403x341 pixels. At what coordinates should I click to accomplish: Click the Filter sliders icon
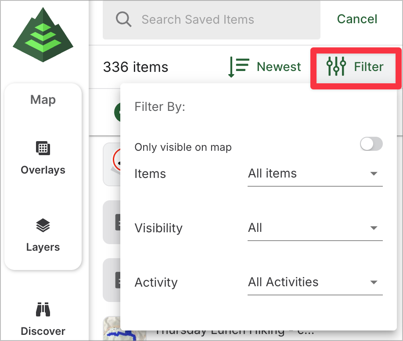[336, 67]
